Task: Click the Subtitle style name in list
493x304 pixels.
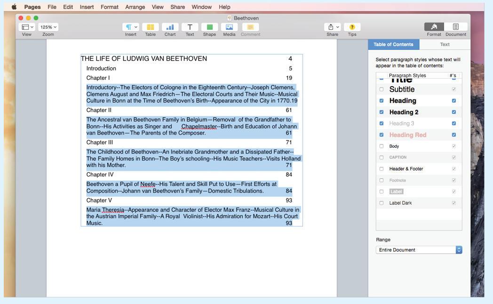Action: pos(402,89)
